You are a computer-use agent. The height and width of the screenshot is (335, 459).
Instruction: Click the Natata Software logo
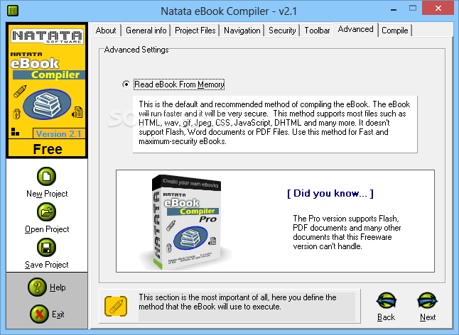pos(47,36)
